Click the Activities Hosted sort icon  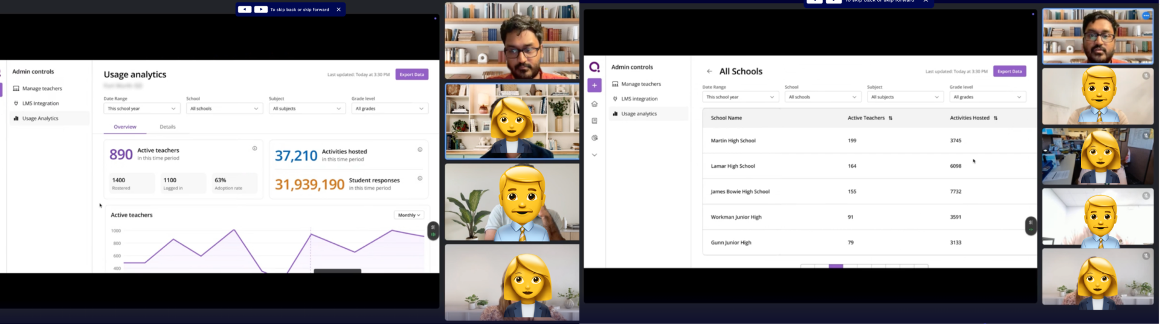click(x=996, y=118)
